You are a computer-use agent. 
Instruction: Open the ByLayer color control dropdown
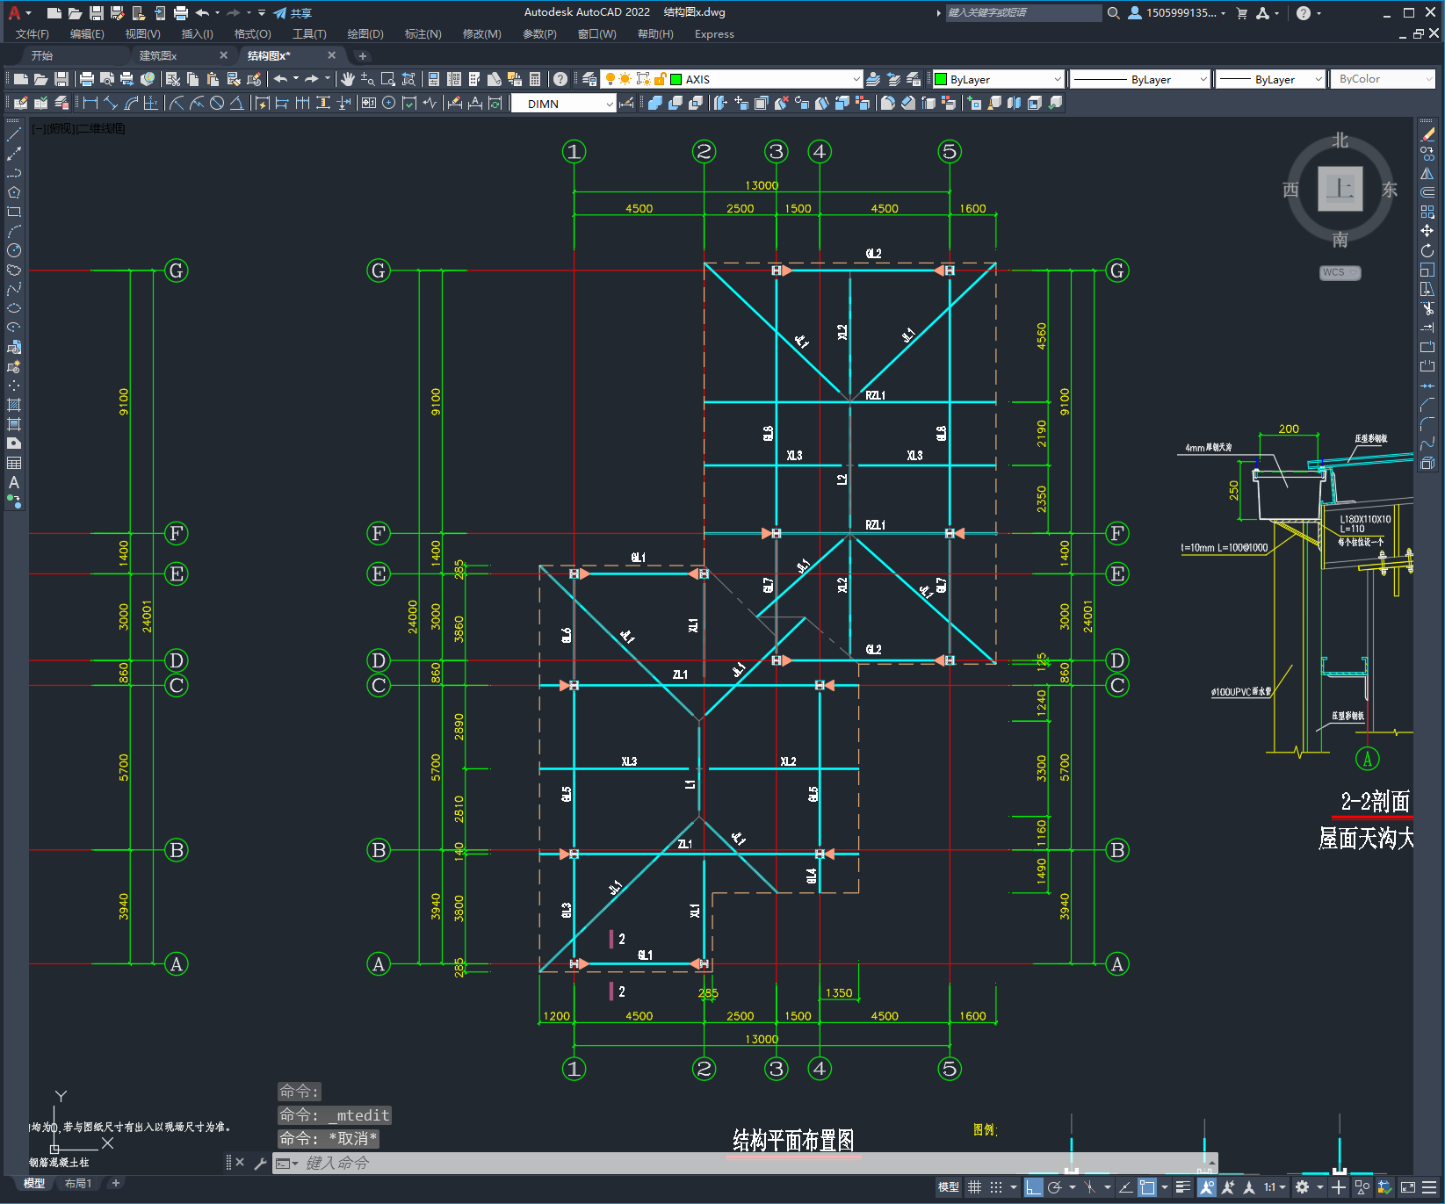(x=998, y=79)
